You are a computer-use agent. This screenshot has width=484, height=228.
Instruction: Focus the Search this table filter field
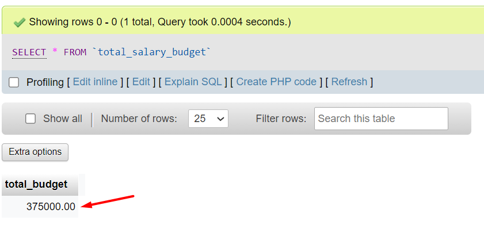coord(381,119)
